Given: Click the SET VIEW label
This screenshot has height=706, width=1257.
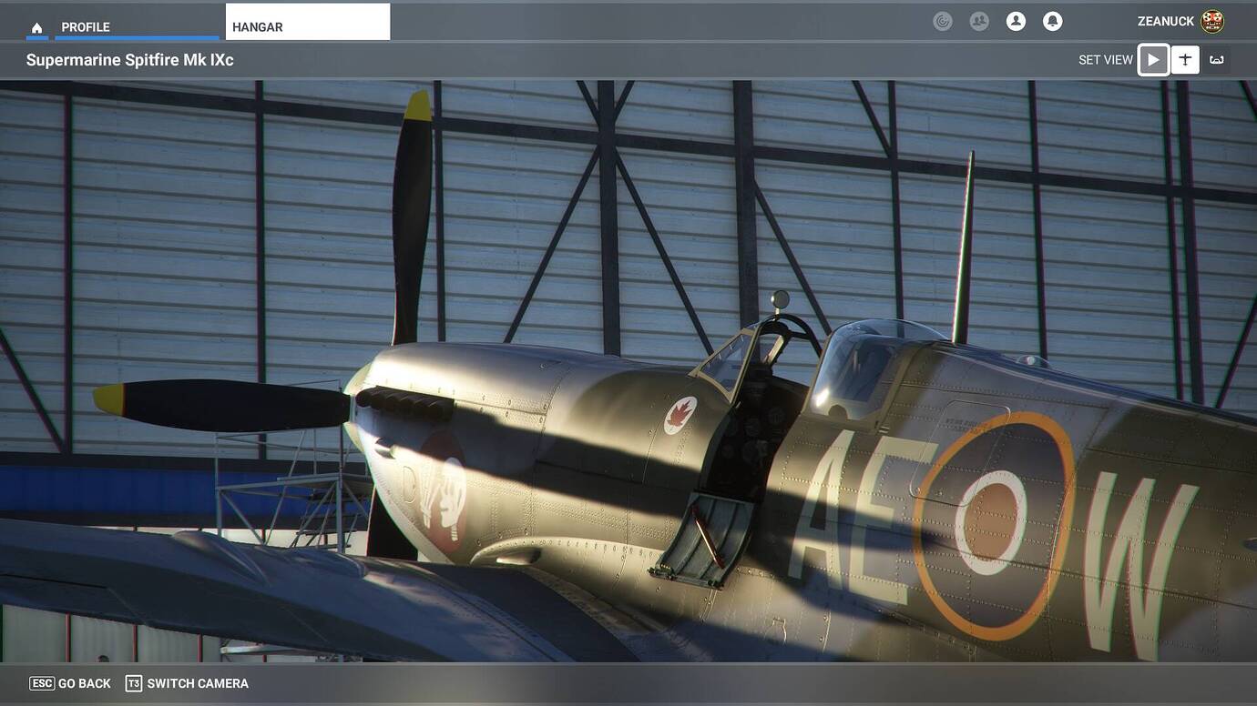Looking at the screenshot, I should pos(1105,58).
